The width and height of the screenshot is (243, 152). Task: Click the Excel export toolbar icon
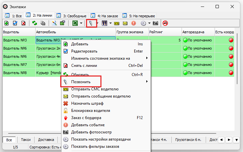(x=75, y=23)
